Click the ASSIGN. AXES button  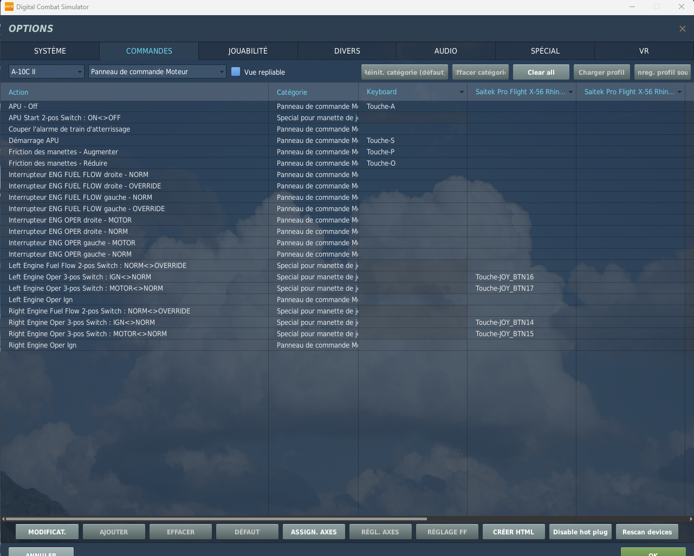tap(314, 532)
